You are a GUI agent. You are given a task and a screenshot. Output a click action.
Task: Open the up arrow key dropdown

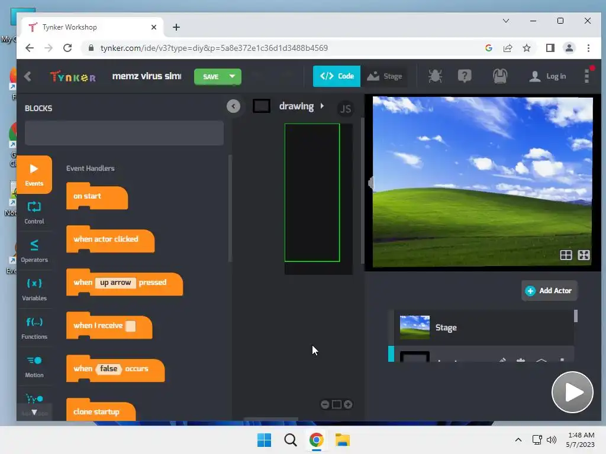tap(115, 283)
